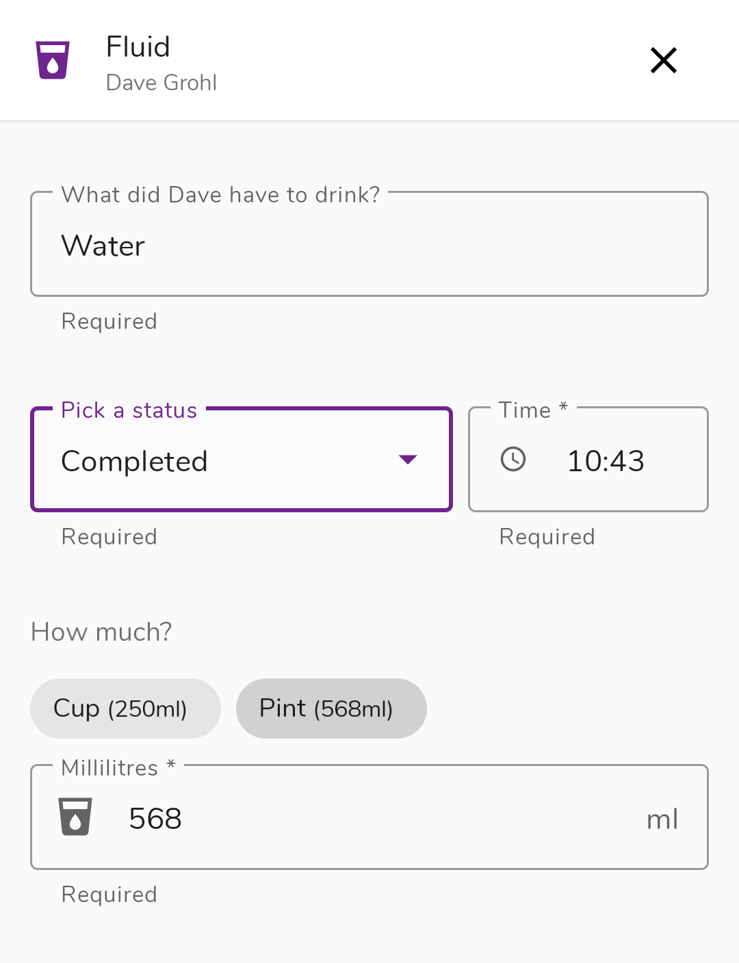
Task: Click the clock icon in the Time field
Action: tap(513, 459)
